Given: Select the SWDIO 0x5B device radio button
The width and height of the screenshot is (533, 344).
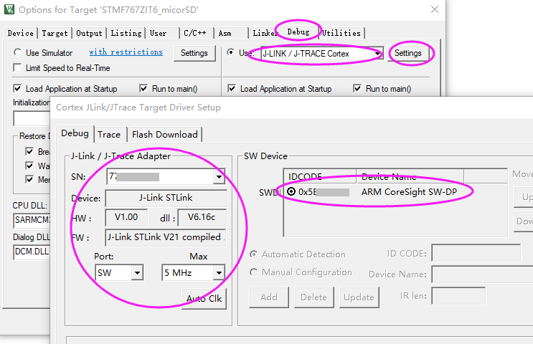Looking at the screenshot, I should 291,191.
